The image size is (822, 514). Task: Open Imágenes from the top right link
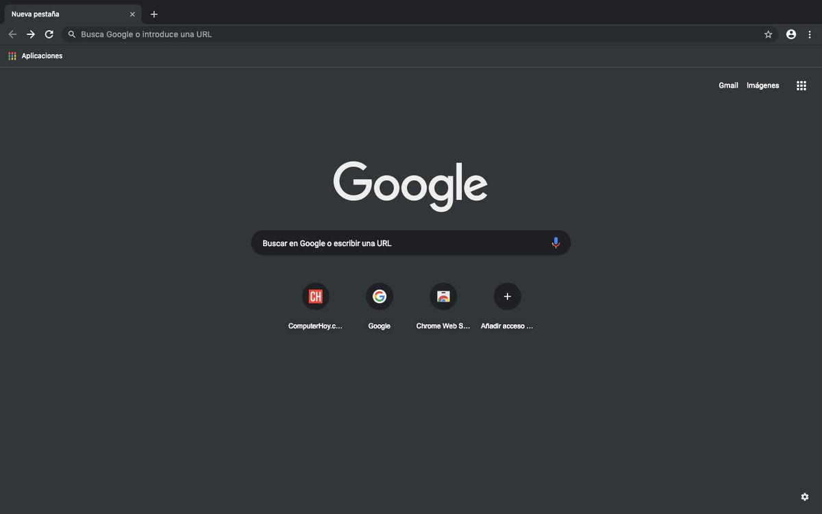[x=762, y=85]
